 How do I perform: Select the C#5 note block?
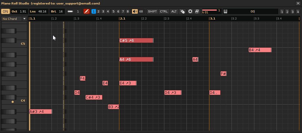pyautogui.click(x=136, y=41)
